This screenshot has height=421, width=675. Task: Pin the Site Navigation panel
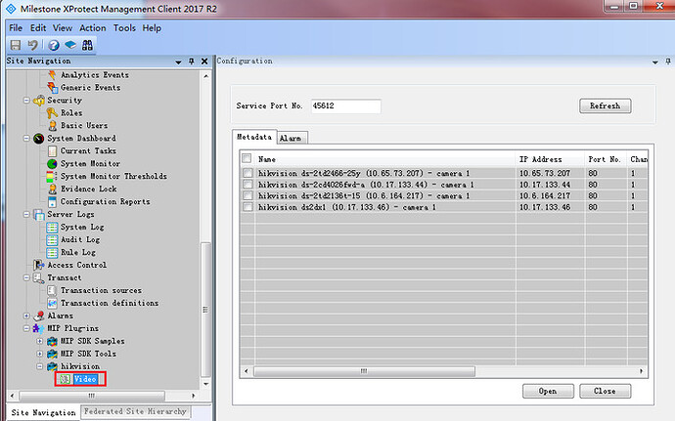(192, 61)
